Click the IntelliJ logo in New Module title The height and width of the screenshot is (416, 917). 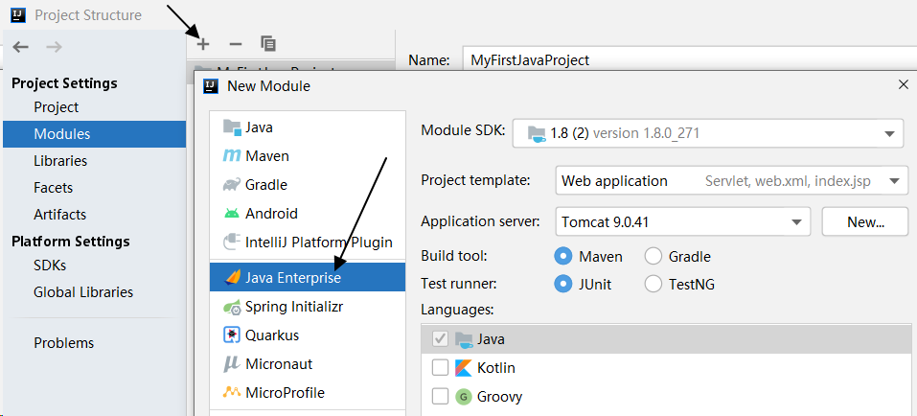211,86
